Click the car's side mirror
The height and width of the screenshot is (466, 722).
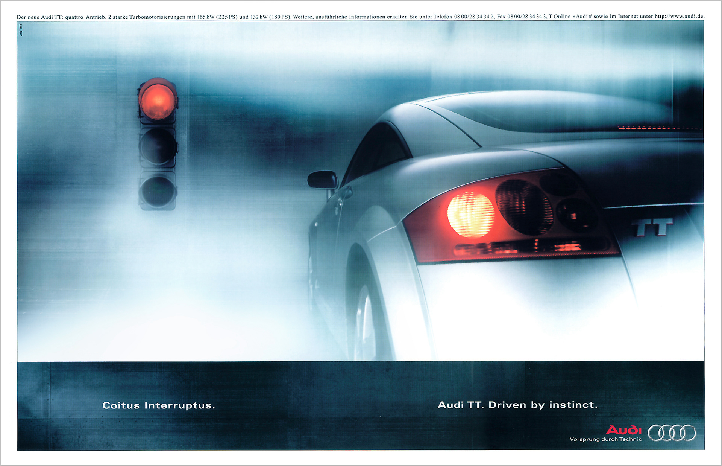[x=323, y=180]
